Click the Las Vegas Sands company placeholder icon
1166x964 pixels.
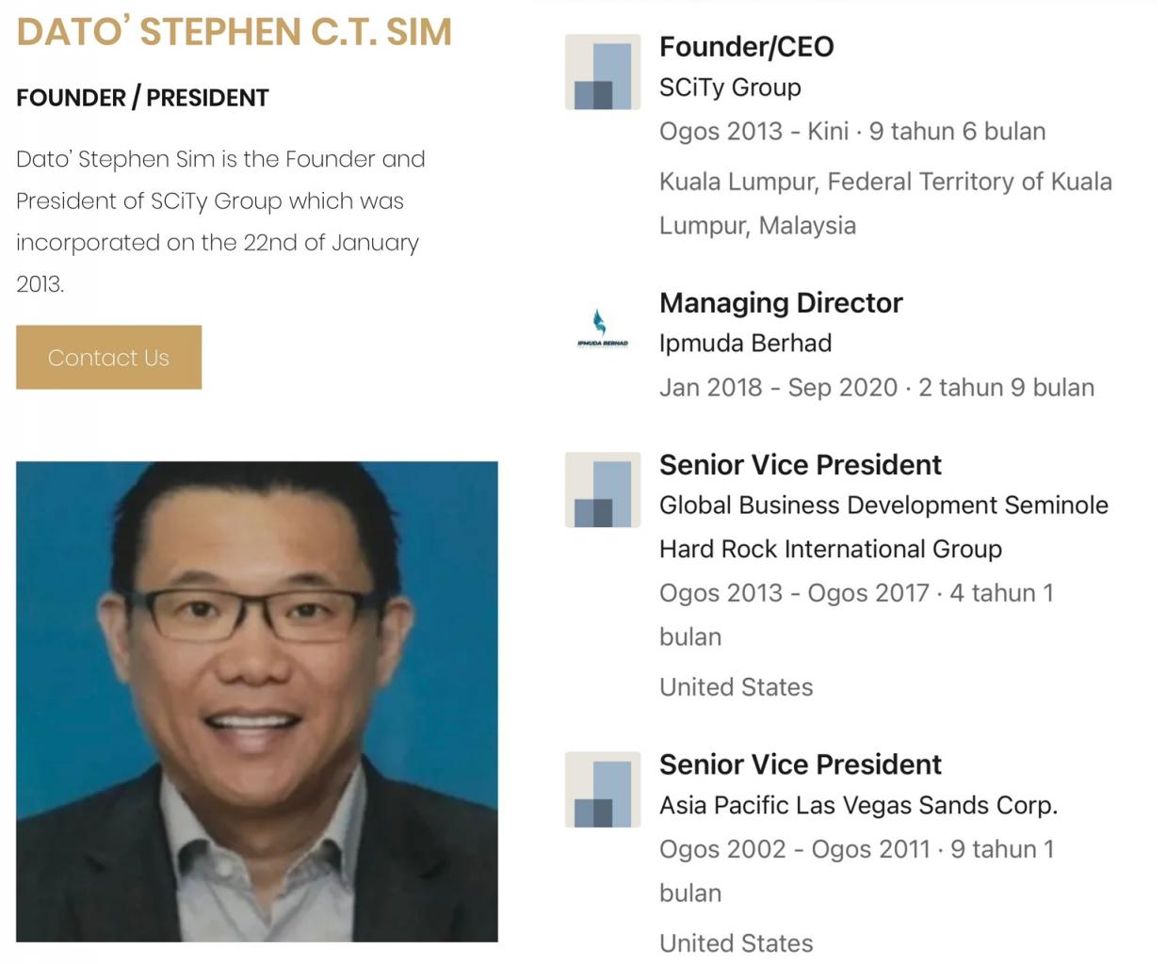(603, 790)
